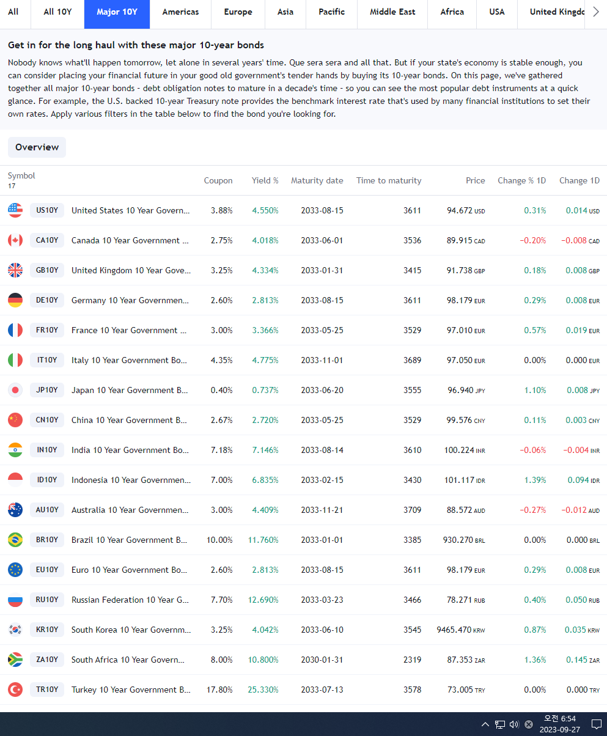
Task: Click the South Africa flag icon
Action: (x=15, y=660)
